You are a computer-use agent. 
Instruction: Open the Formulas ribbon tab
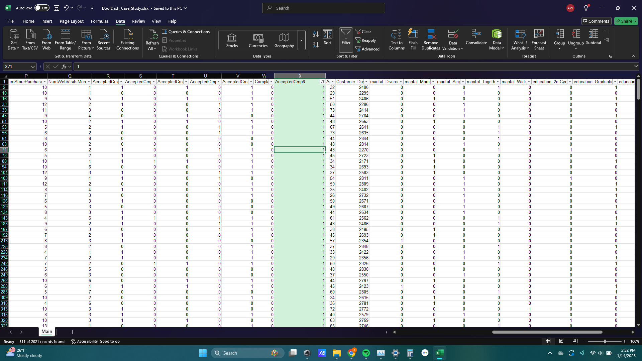[x=100, y=21]
